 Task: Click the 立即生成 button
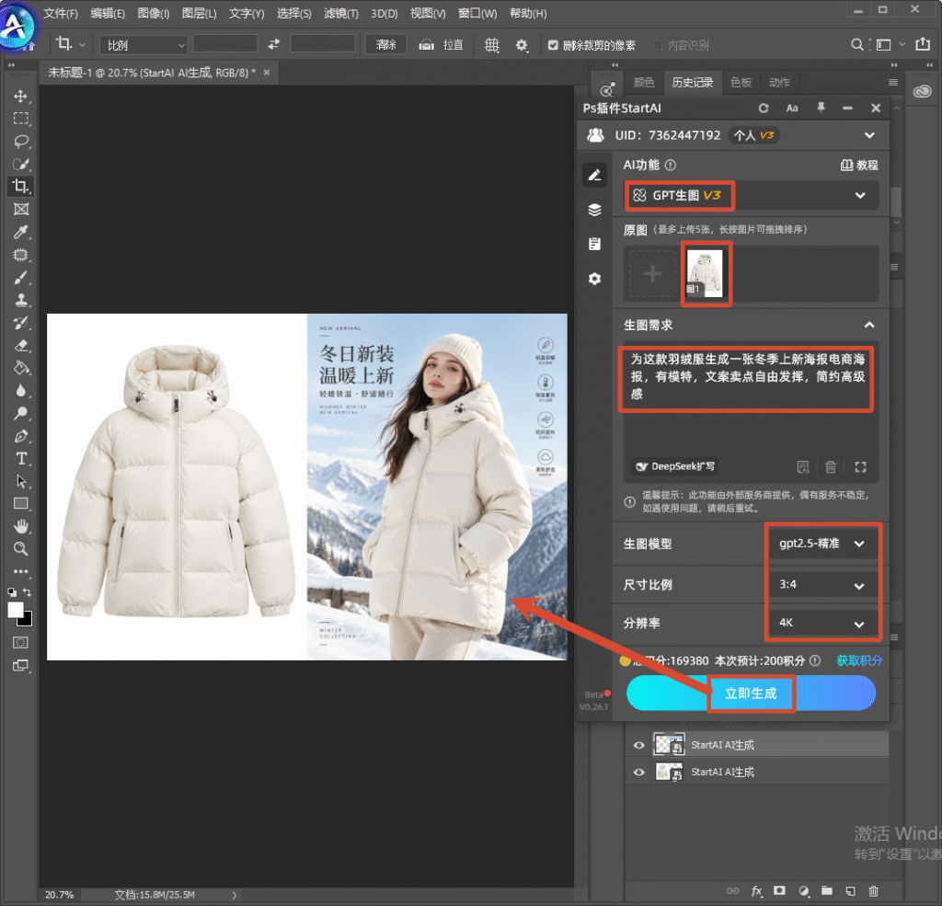coord(751,694)
